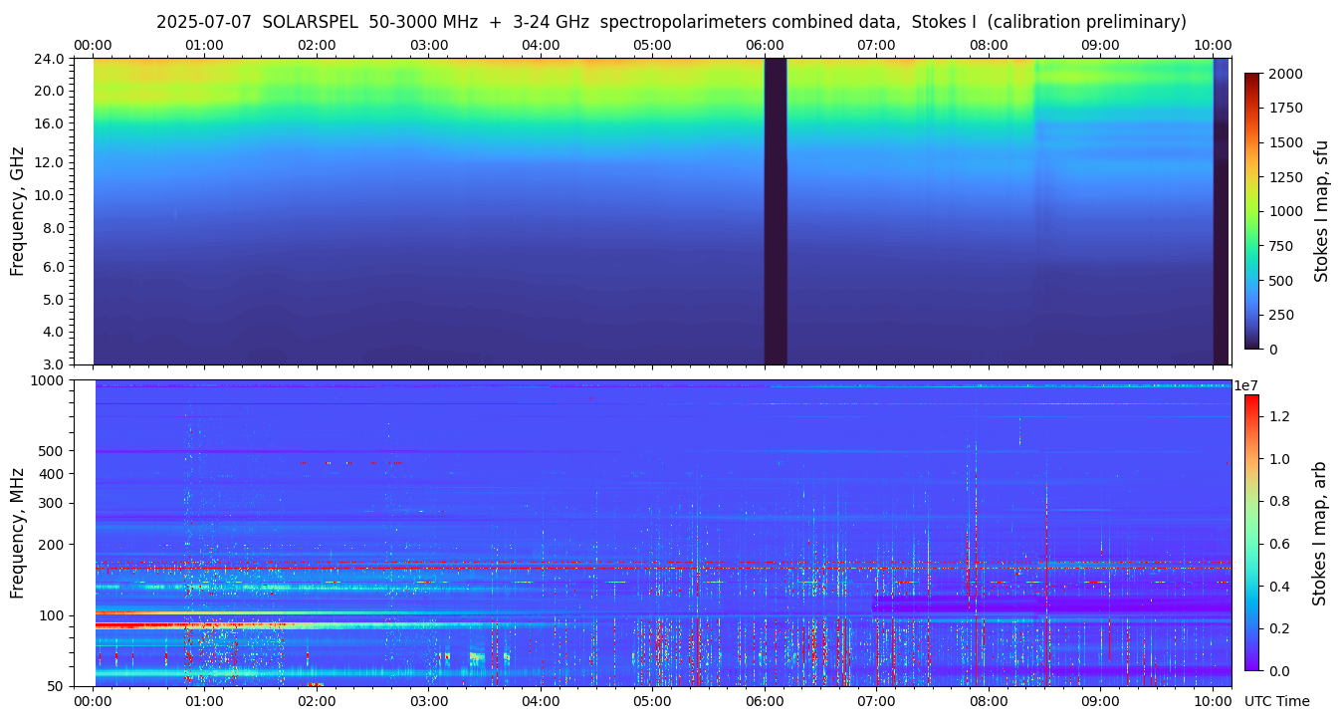Click the 1000 MHz y-axis tick label
1344x722 pixels.
(x=50, y=380)
